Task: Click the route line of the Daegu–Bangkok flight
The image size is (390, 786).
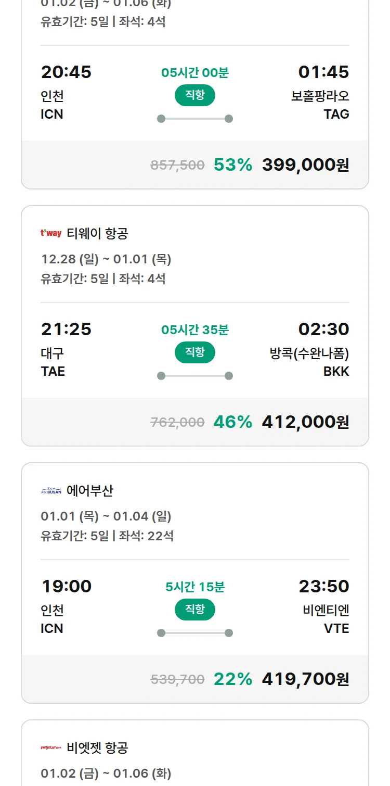Action: click(x=194, y=376)
